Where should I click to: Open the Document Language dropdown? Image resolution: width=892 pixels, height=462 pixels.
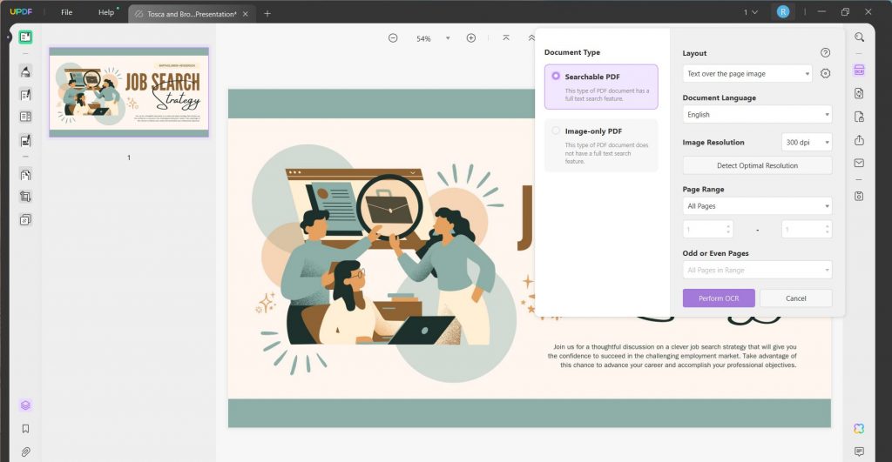point(756,115)
